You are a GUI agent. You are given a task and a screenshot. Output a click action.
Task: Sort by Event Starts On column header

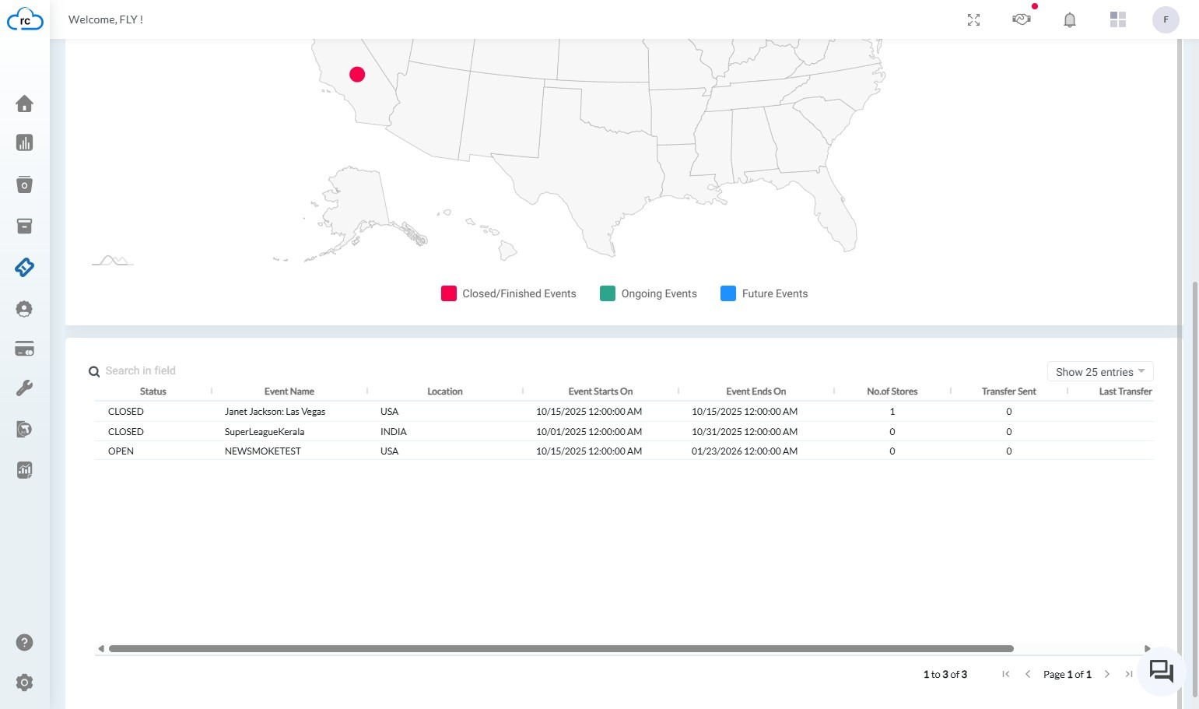pyautogui.click(x=601, y=391)
